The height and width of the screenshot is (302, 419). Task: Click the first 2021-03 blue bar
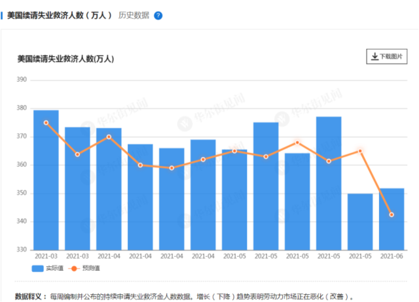click(46, 180)
